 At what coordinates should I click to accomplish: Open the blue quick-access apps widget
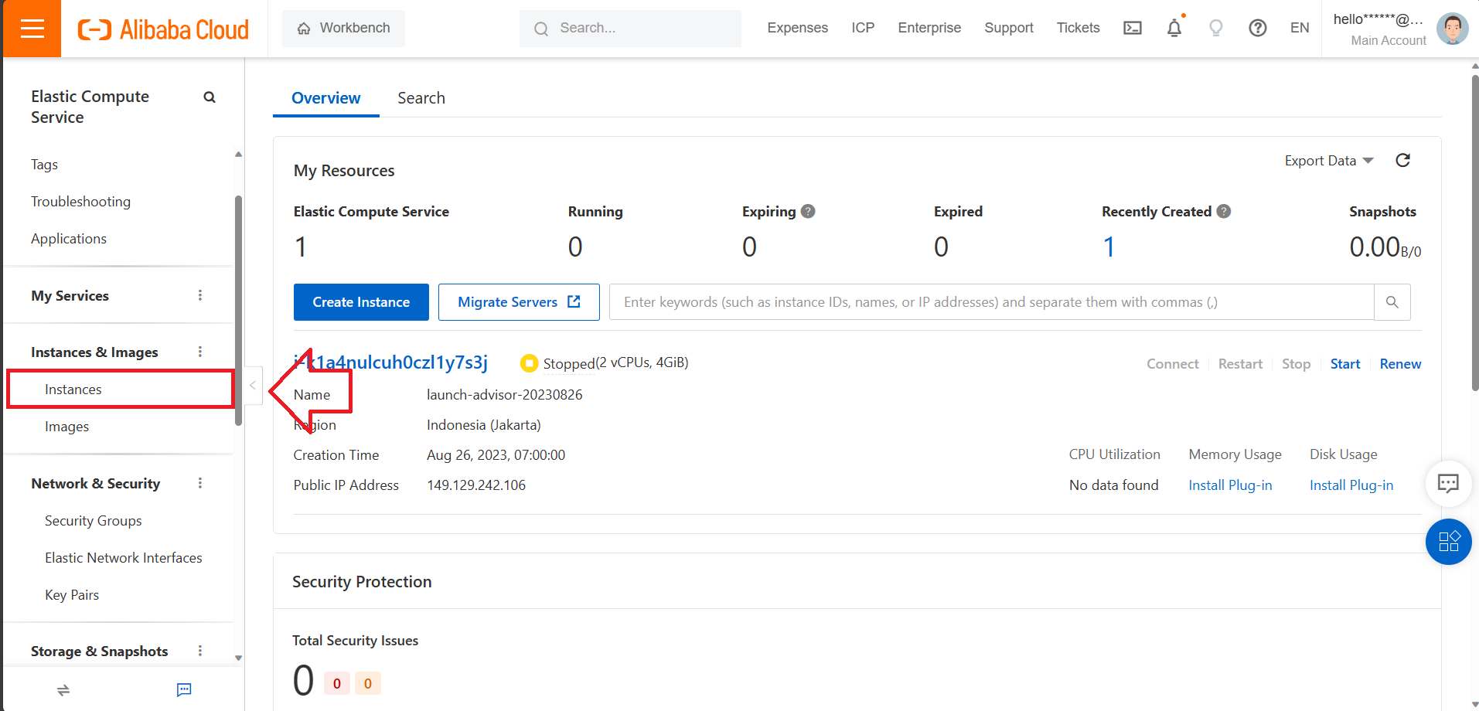[x=1448, y=542]
